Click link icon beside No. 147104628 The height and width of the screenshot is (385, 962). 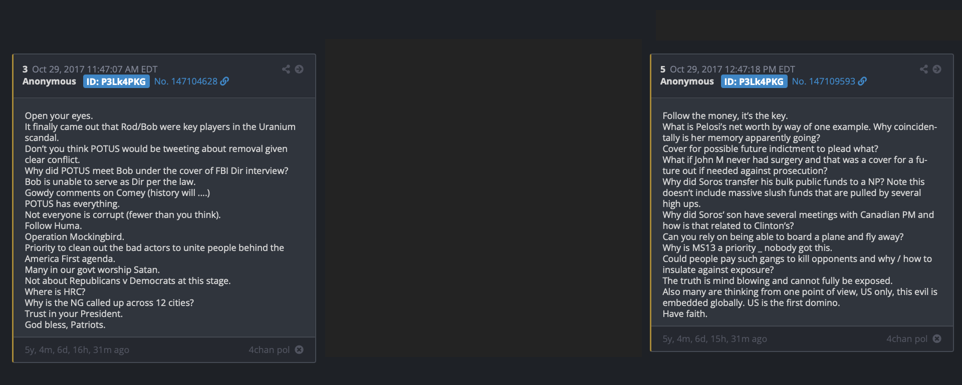point(225,81)
